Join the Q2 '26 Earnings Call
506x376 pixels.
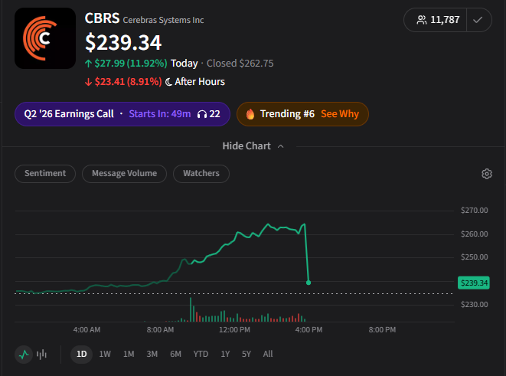(x=122, y=114)
